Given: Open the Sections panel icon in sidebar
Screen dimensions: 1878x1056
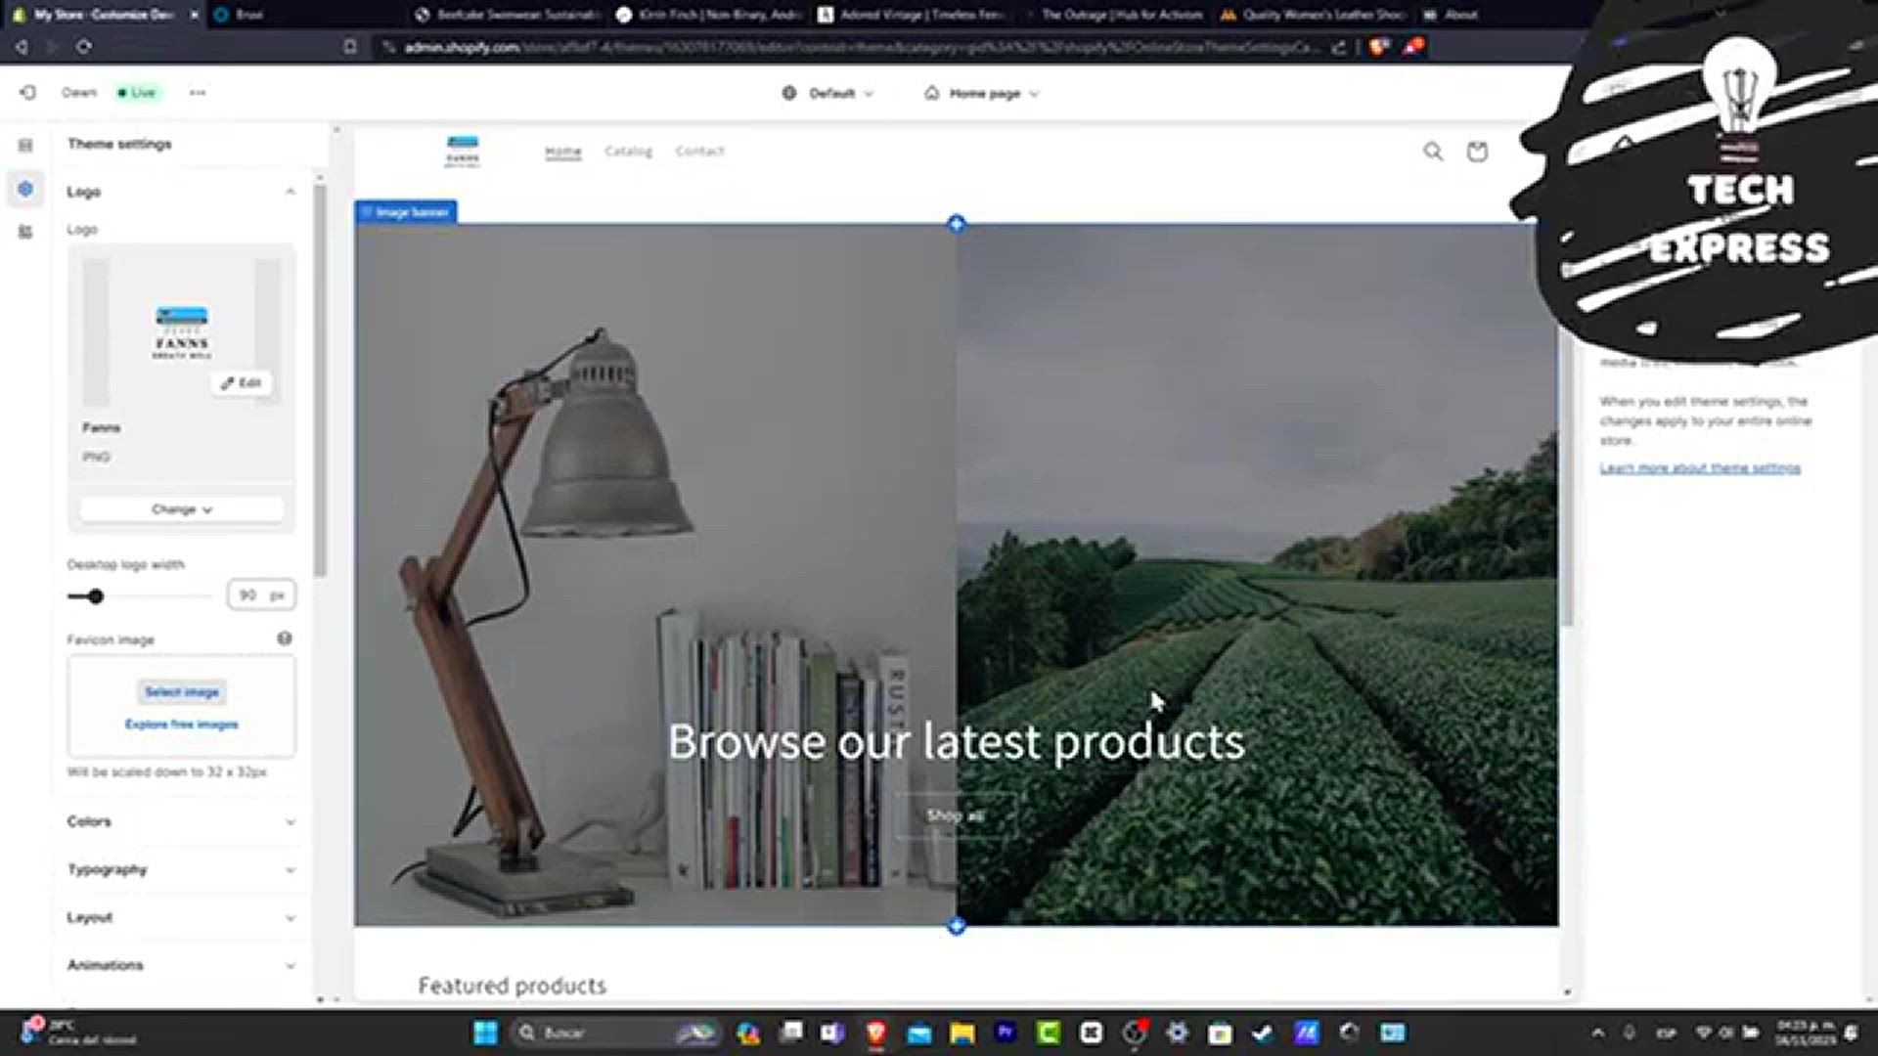Looking at the screenshot, I should coord(25,145).
